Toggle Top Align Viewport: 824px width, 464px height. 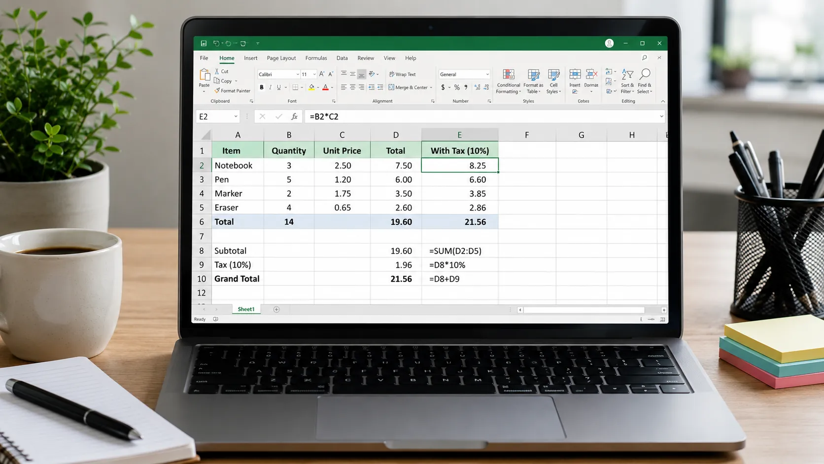click(343, 74)
